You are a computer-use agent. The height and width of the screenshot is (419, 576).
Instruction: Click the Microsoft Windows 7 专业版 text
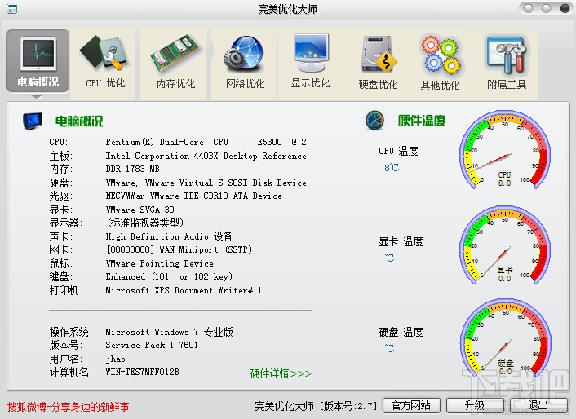(169, 332)
